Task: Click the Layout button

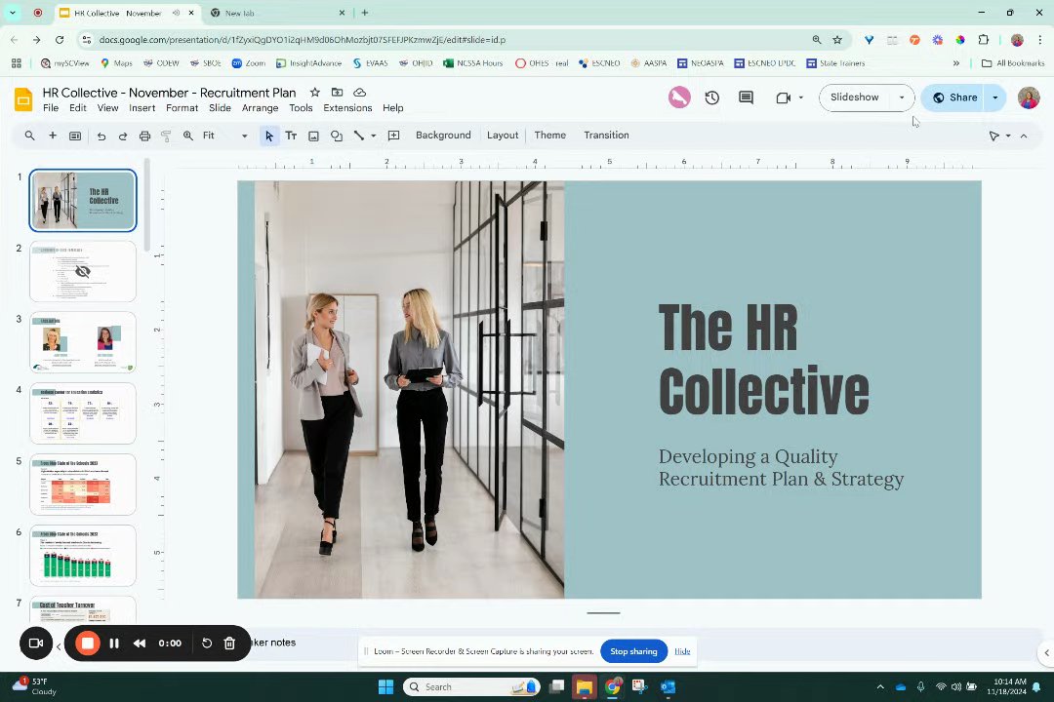Action: point(503,136)
